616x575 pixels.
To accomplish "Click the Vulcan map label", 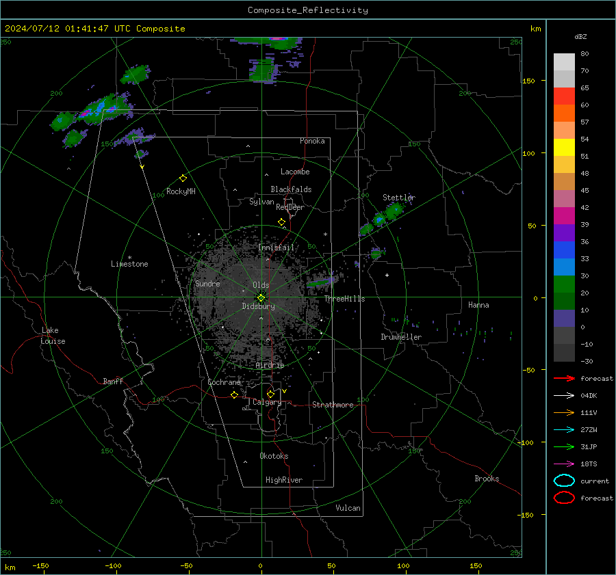I will [348, 508].
